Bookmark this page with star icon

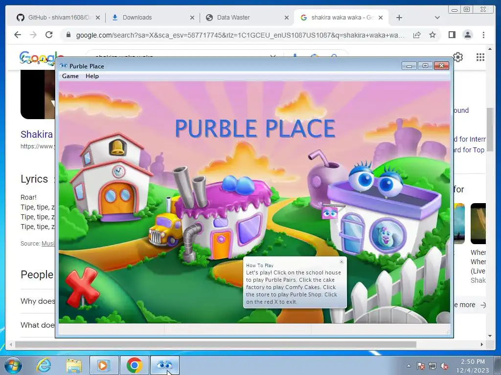pos(433,35)
